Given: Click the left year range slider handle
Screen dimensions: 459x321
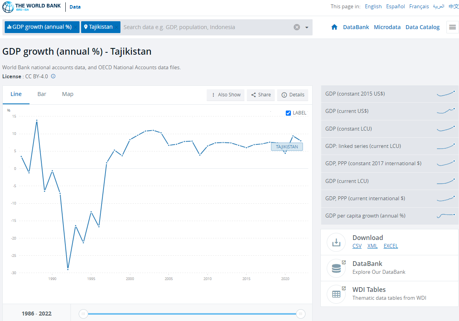Looking at the screenshot, I should pyautogui.click(x=83, y=314).
